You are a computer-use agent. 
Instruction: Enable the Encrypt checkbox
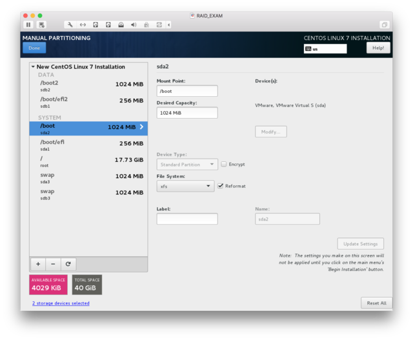(x=224, y=165)
